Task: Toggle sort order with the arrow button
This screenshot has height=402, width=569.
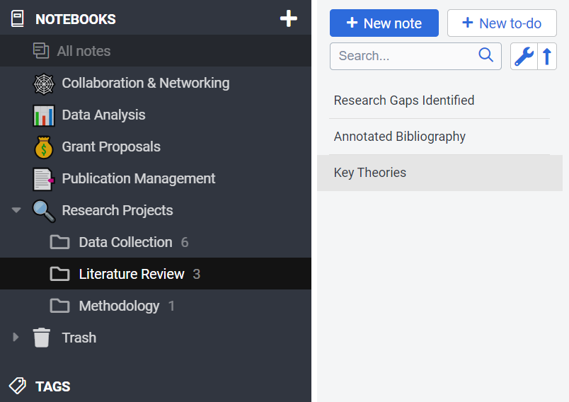Action: (x=547, y=56)
